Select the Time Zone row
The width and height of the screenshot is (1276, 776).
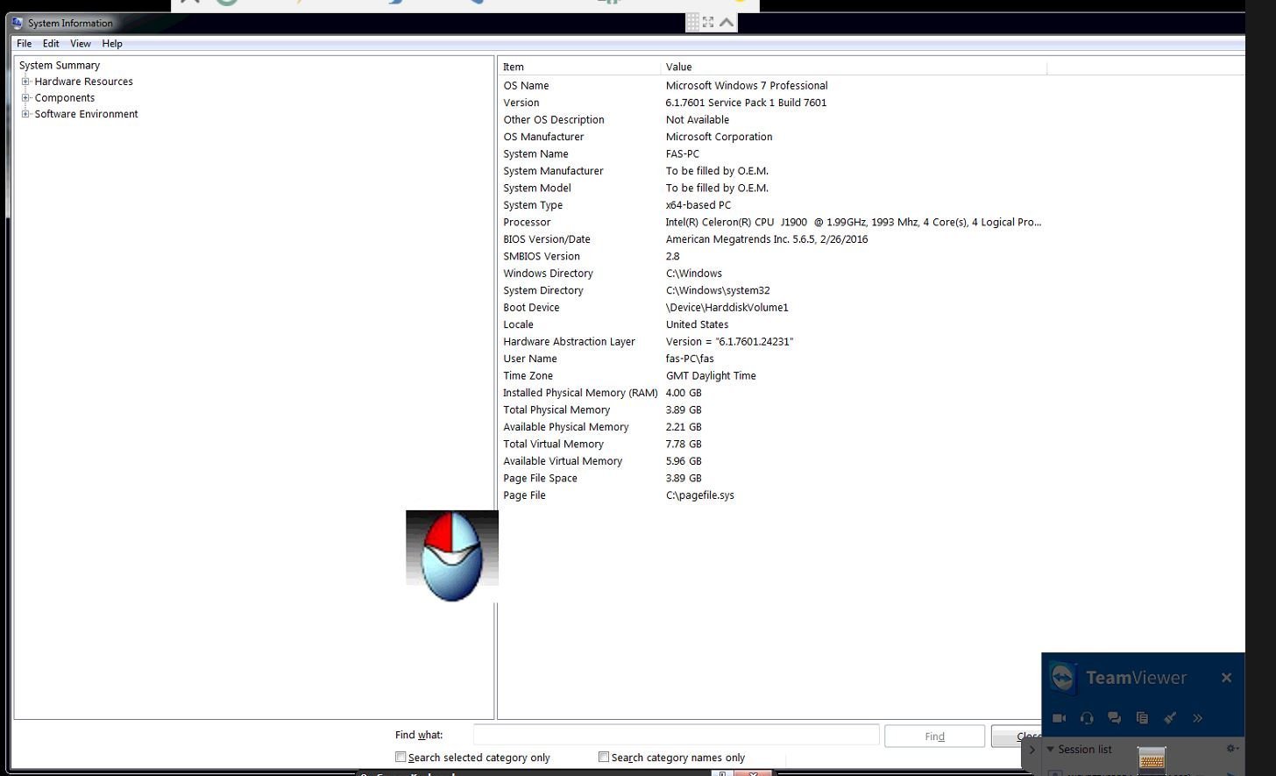click(x=772, y=376)
